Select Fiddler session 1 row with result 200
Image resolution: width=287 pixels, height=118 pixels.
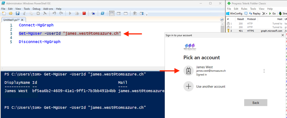point(257,24)
